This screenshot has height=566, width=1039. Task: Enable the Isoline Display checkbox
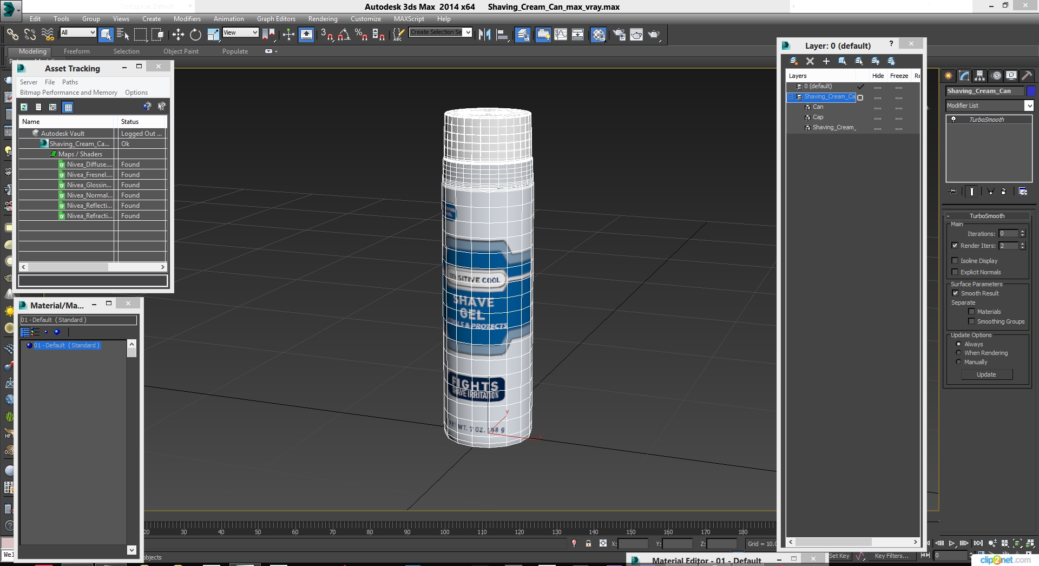955,261
